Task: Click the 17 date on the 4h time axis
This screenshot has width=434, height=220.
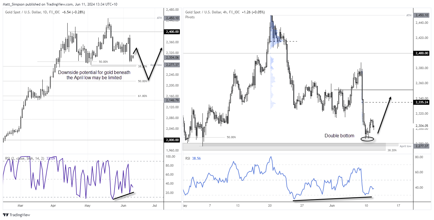Action: pyautogui.click(x=398, y=205)
